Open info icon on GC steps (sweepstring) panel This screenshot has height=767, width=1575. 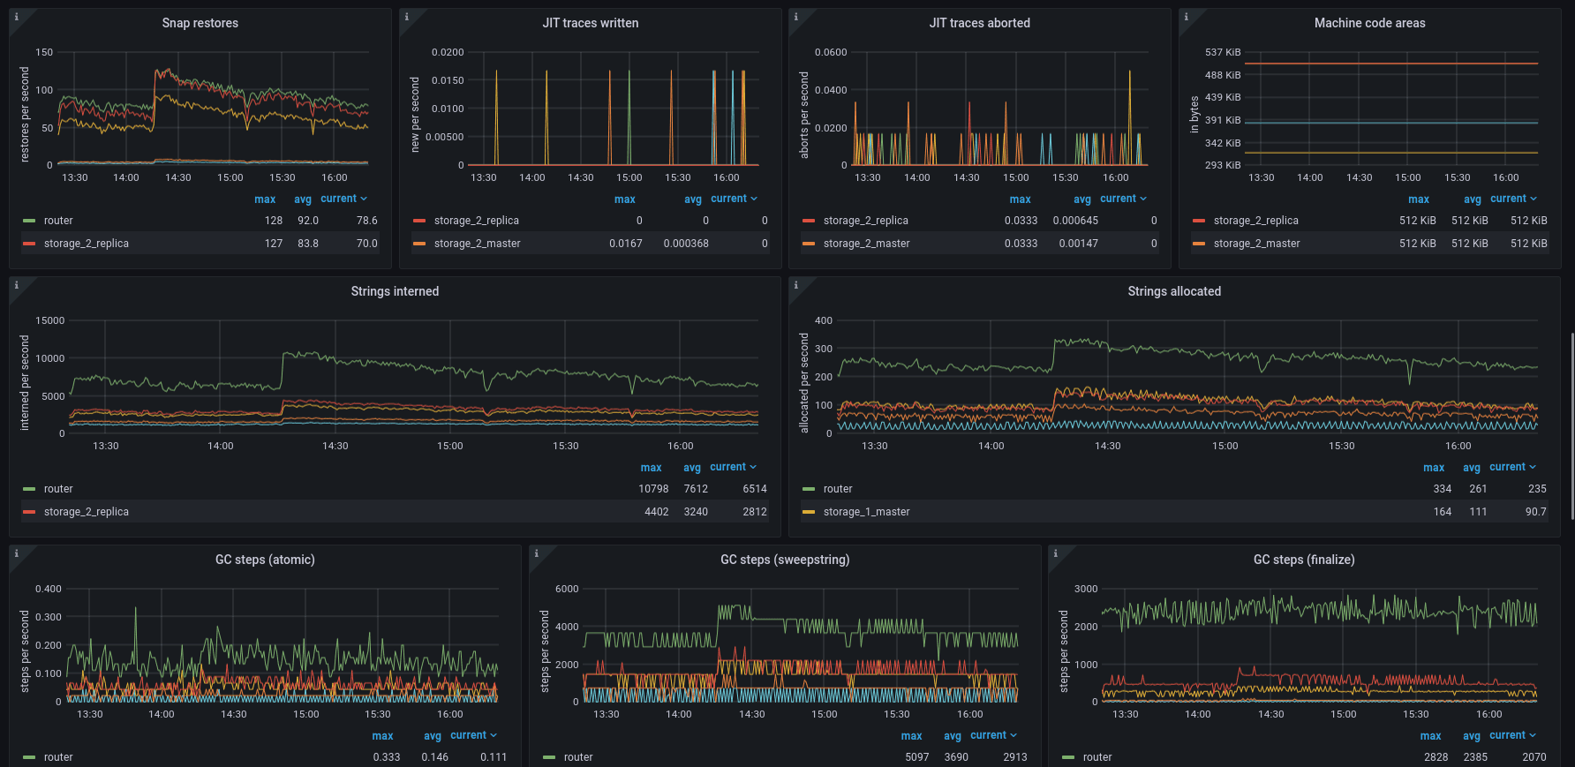click(537, 553)
